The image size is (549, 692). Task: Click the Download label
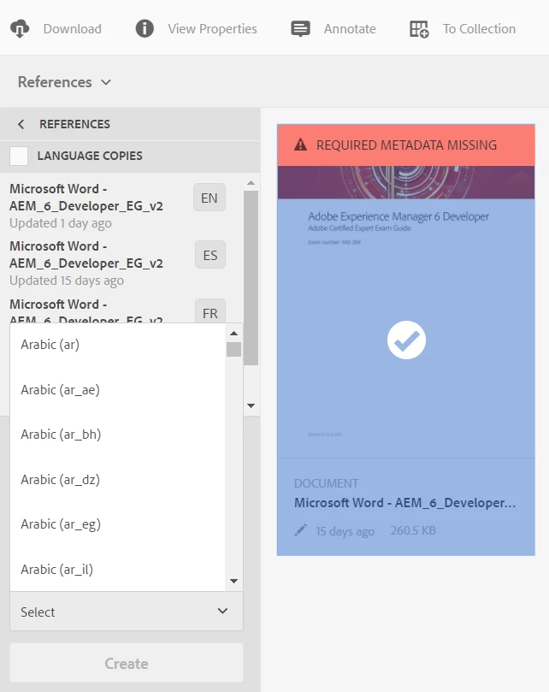coord(73,29)
